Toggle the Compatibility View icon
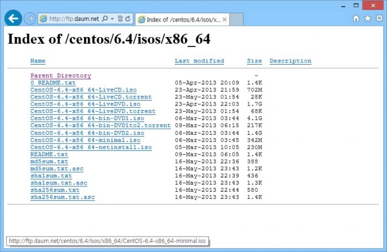 [120, 19]
